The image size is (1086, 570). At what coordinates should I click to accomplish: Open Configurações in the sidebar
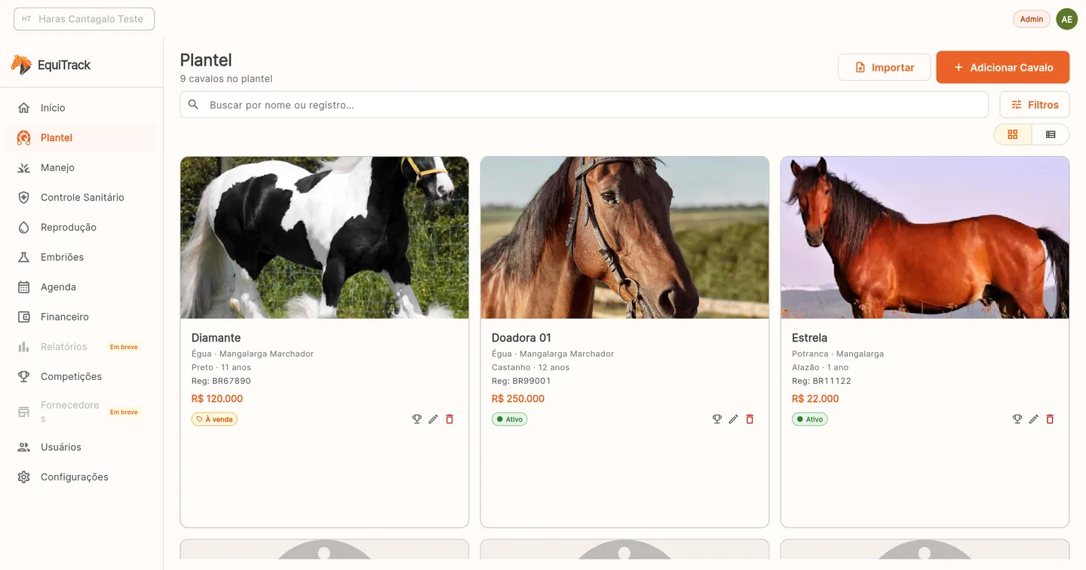click(x=81, y=477)
